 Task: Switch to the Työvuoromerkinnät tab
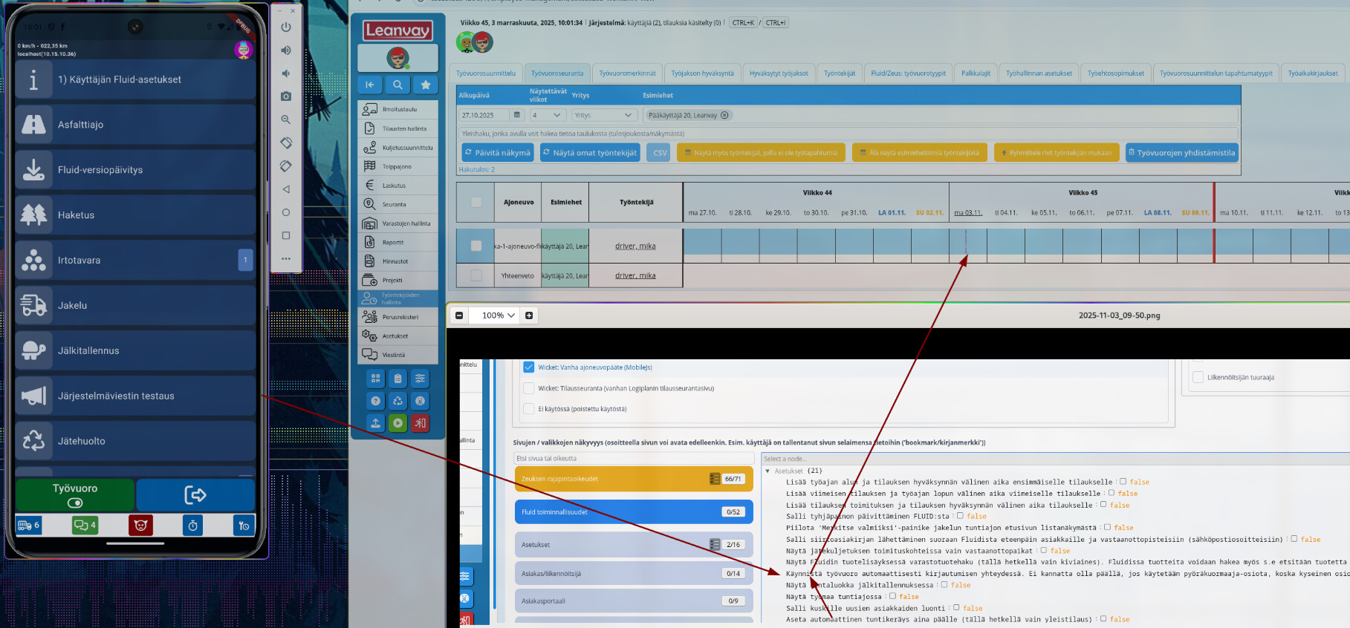point(627,73)
